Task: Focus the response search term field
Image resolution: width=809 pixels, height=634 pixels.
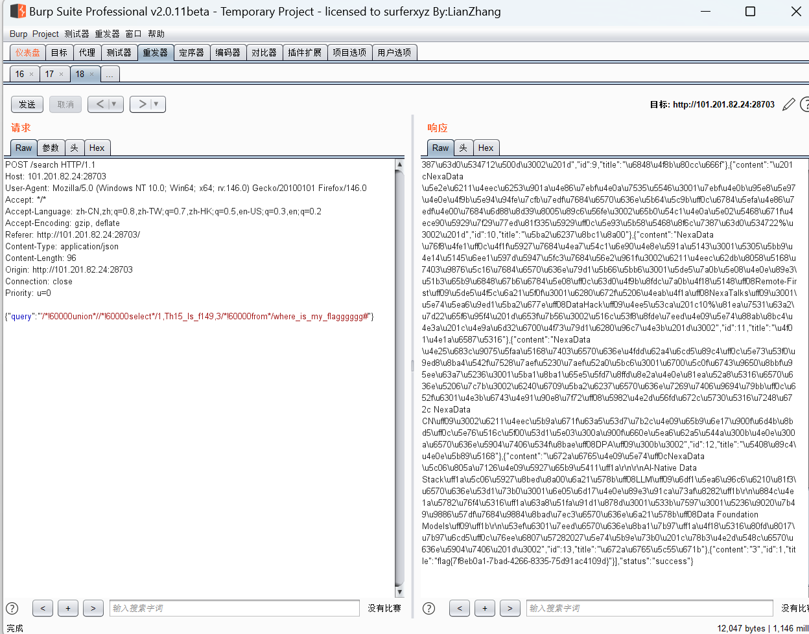Action: 650,608
